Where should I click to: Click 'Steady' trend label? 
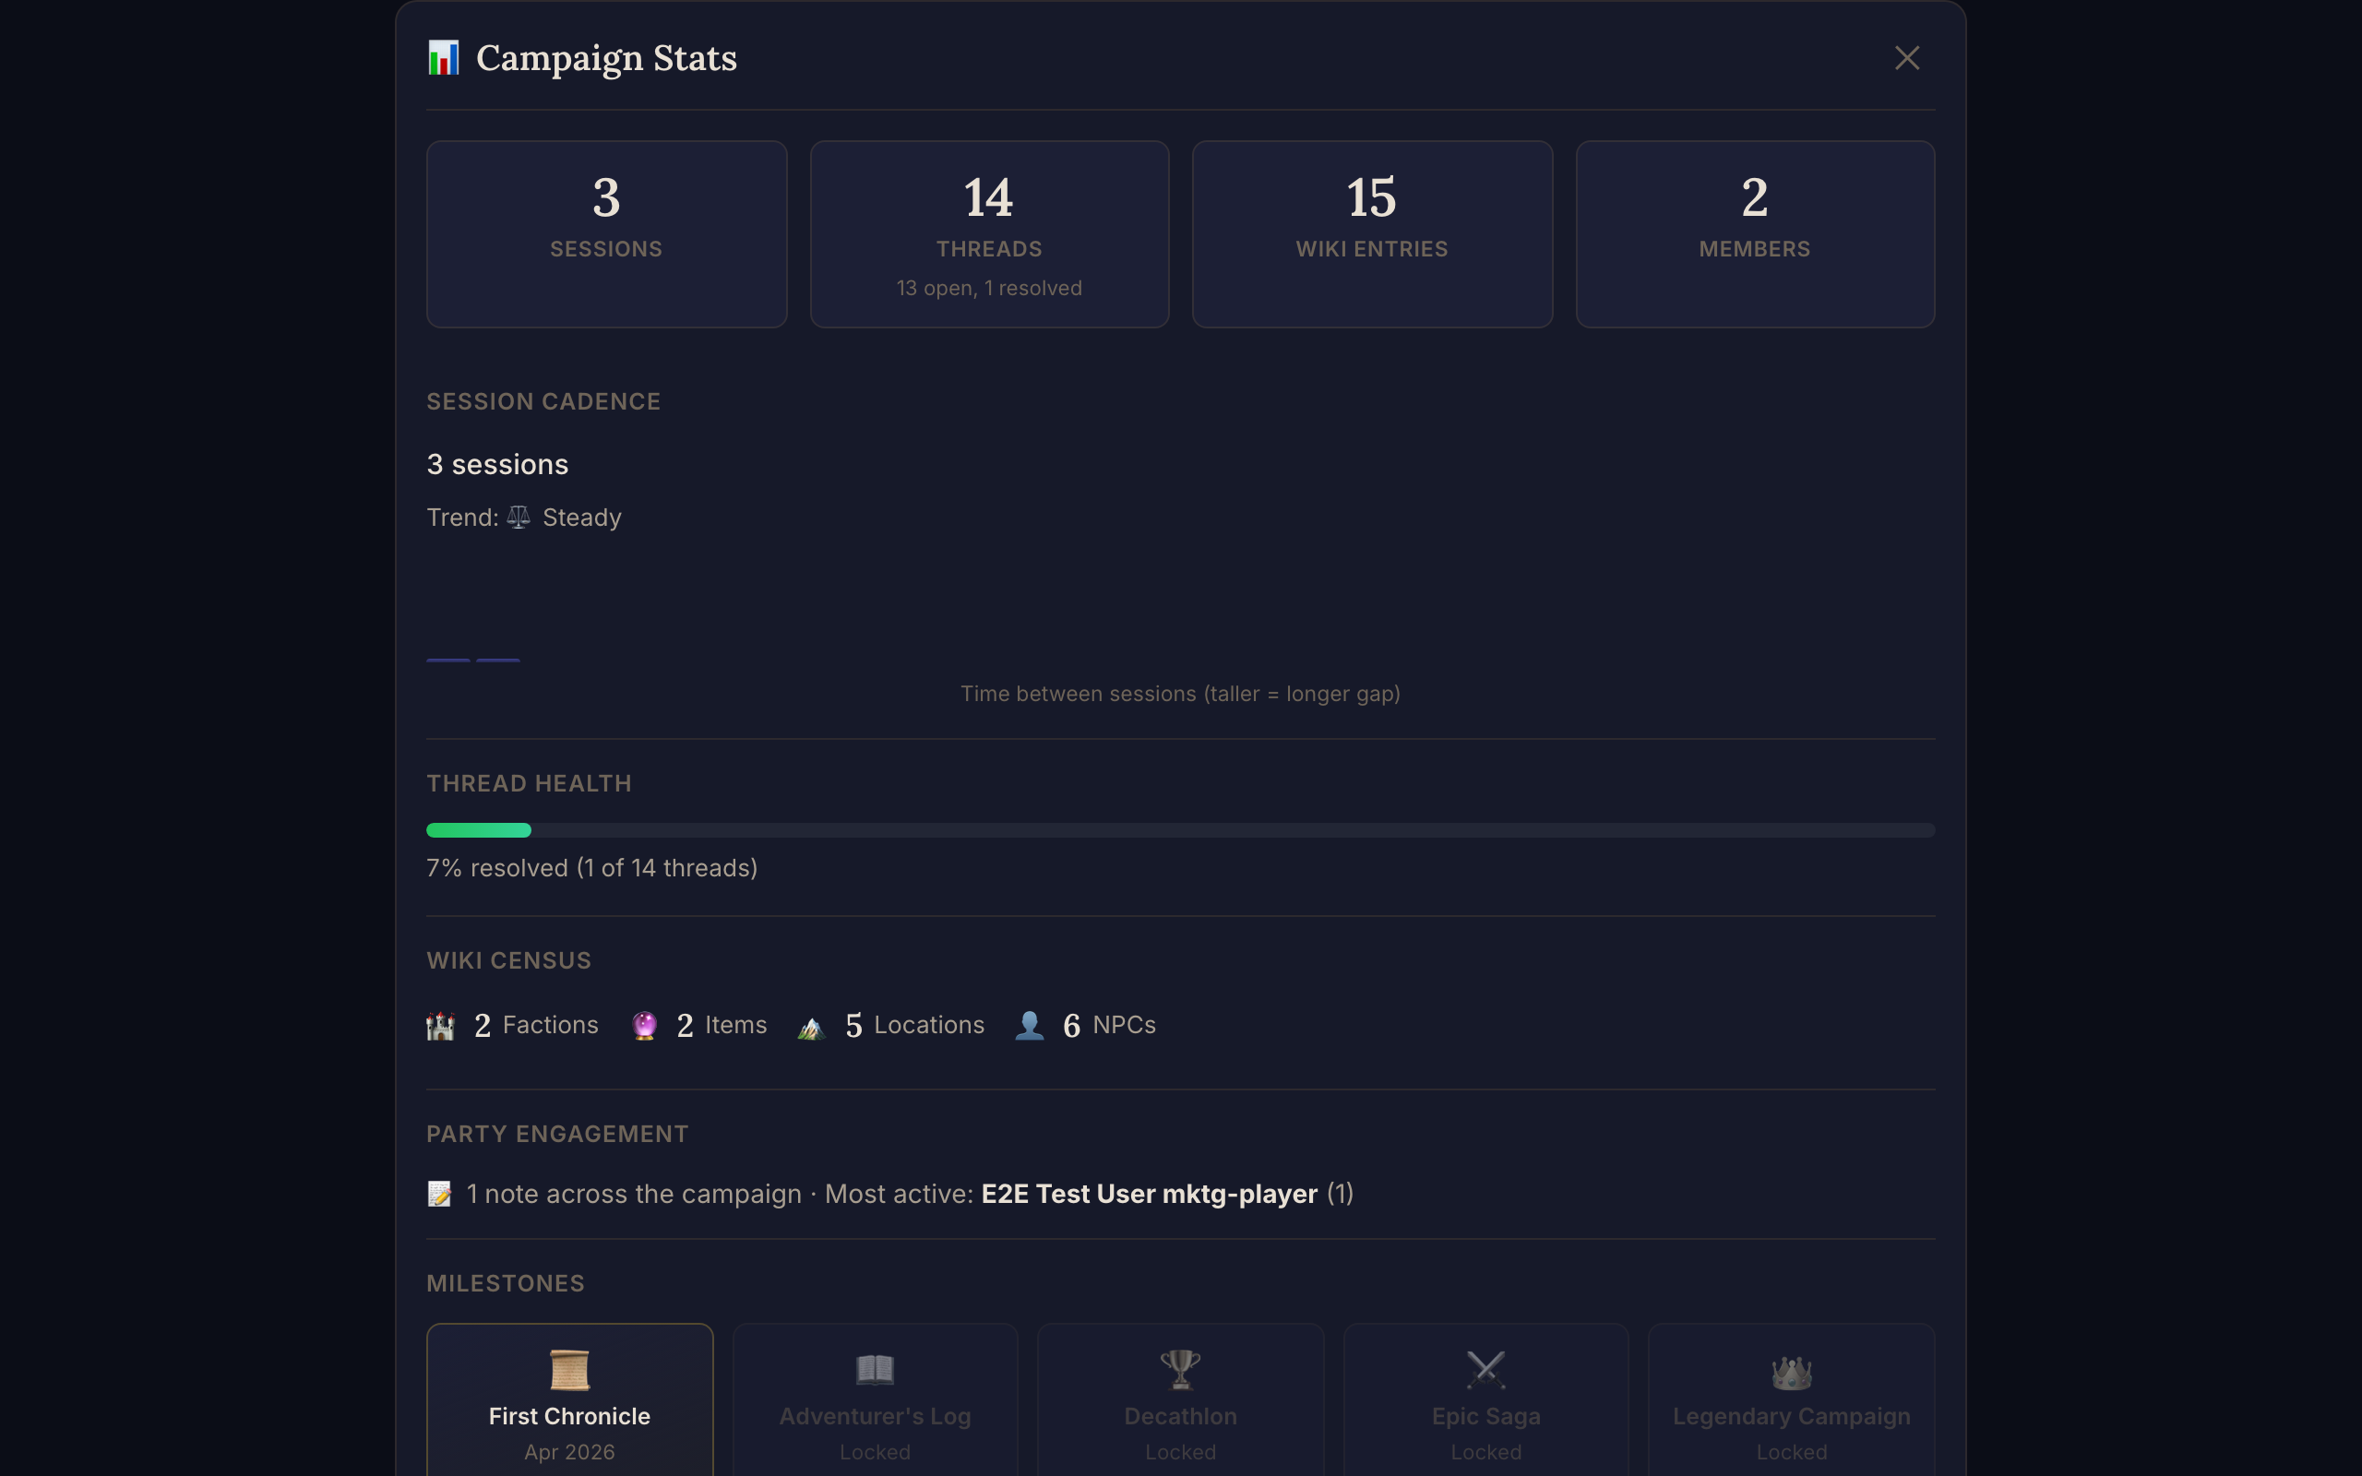pyautogui.click(x=581, y=518)
